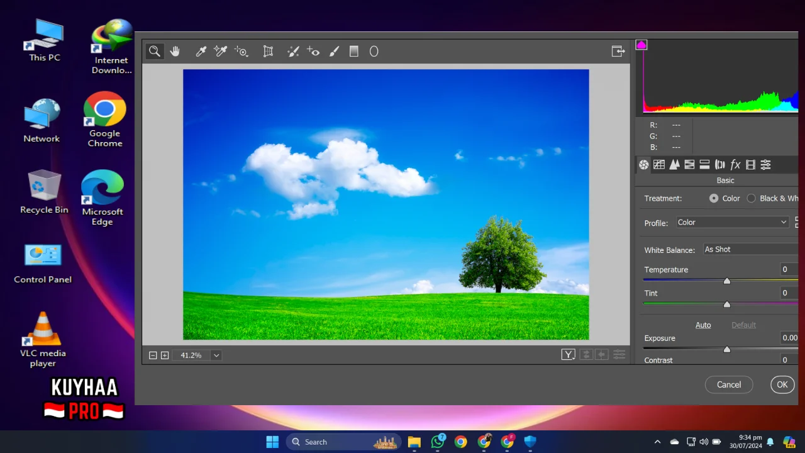Choose the Radial Filter tool
This screenshot has height=453, width=805.
[x=374, y=52]
